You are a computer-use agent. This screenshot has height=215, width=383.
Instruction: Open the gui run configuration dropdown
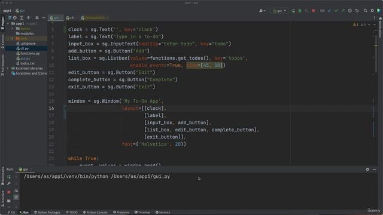279,11
